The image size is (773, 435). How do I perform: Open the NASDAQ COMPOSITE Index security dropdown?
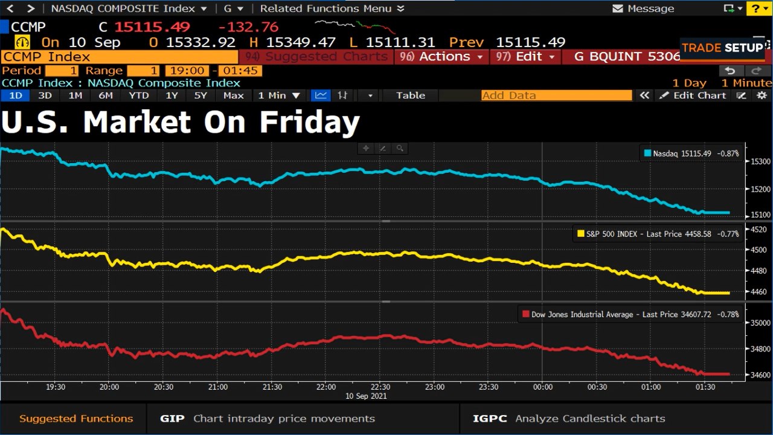(129, 8)
